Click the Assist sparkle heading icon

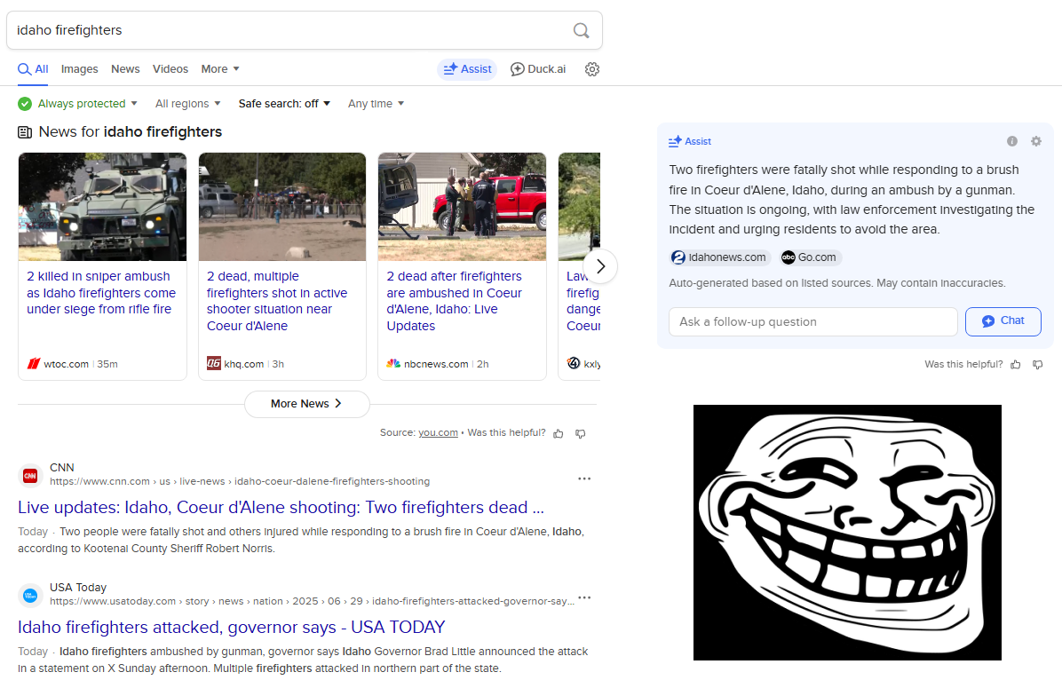(675, 141)
